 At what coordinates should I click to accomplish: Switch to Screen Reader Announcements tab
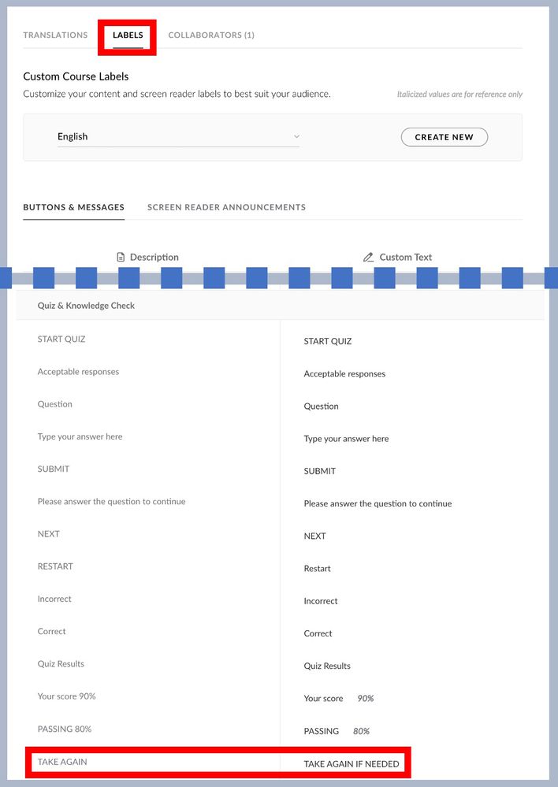pos(226,207)
